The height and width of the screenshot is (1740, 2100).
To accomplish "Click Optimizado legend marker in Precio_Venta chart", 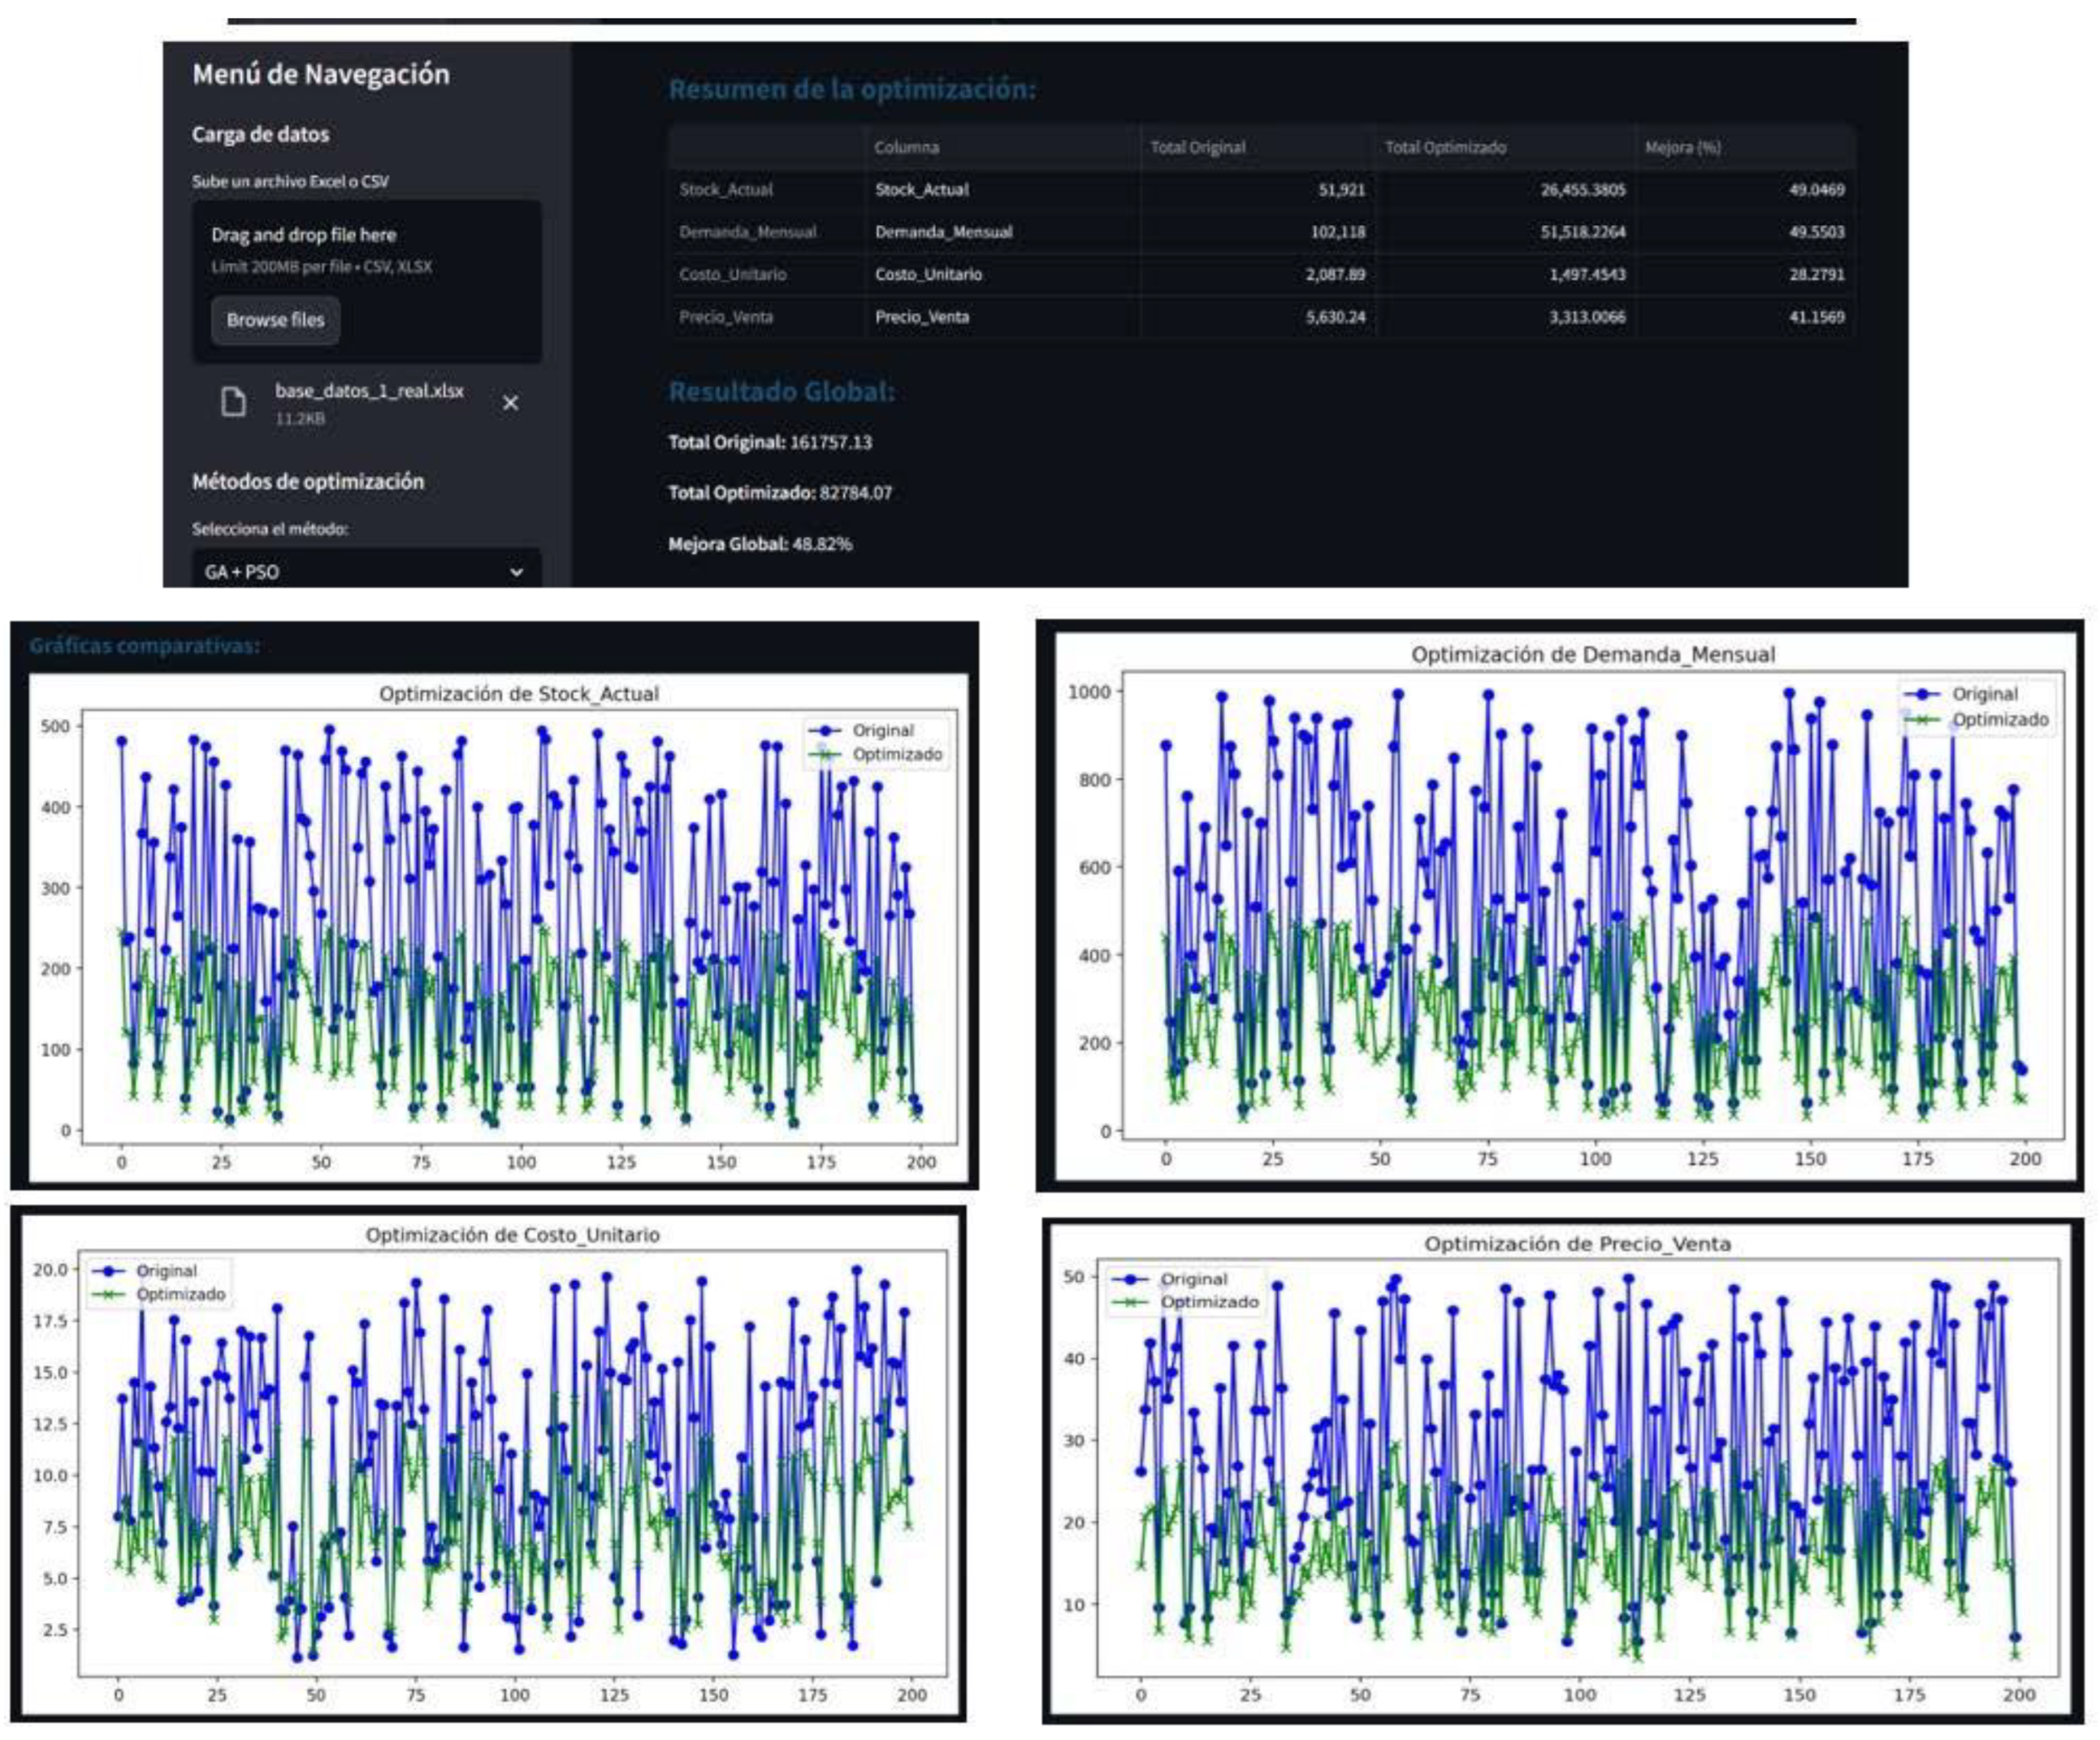I will tap(1130, 1302).
